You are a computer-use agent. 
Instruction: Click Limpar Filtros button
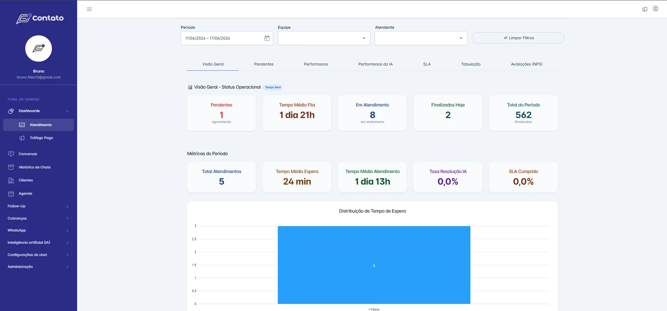tap(518, 38)
